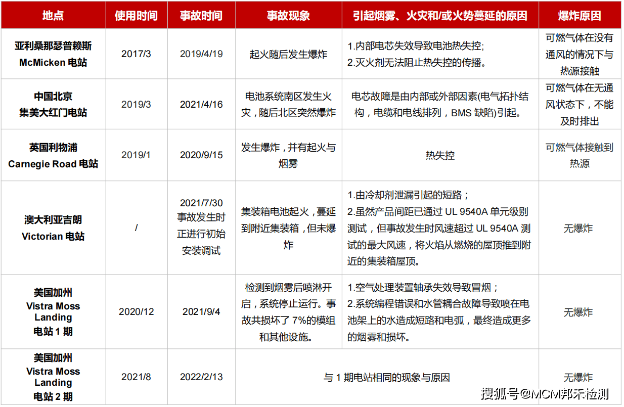
Task: Click the Victorian 电站 location cell
Action: pos(53,228)
